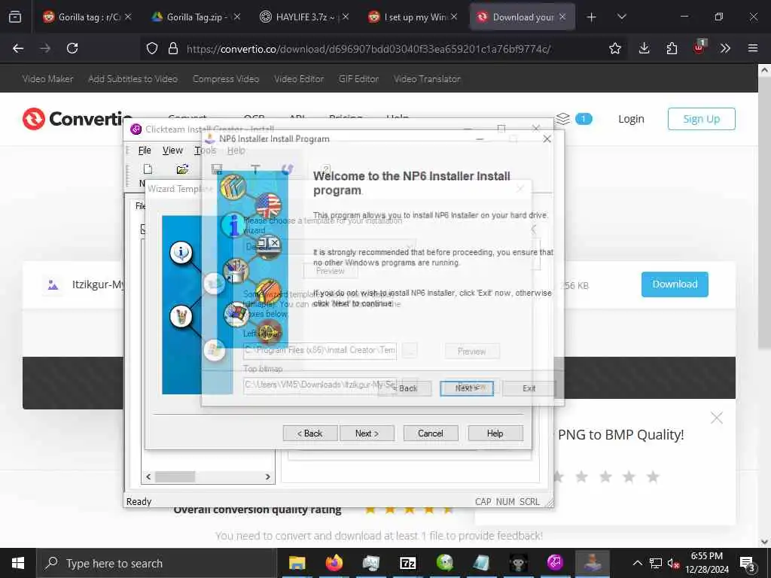This screenshot has width=771, height=578.
Task: Close the Download your file tab
Action: (x=562, y=17)
